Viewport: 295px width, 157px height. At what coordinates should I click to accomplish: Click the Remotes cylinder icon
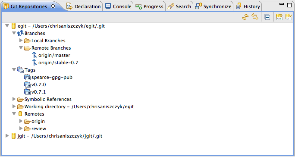click(x=20, y=114)
